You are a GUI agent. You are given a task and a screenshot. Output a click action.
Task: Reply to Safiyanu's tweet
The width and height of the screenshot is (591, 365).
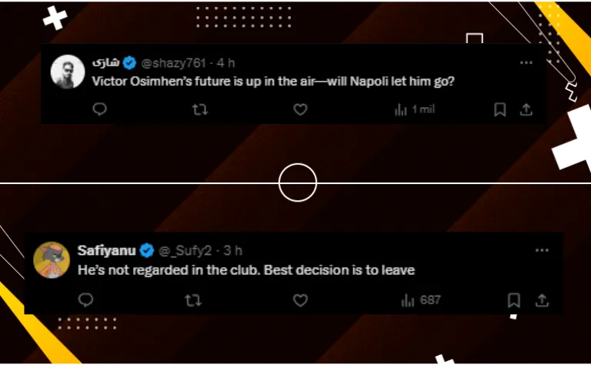(85, 300)
